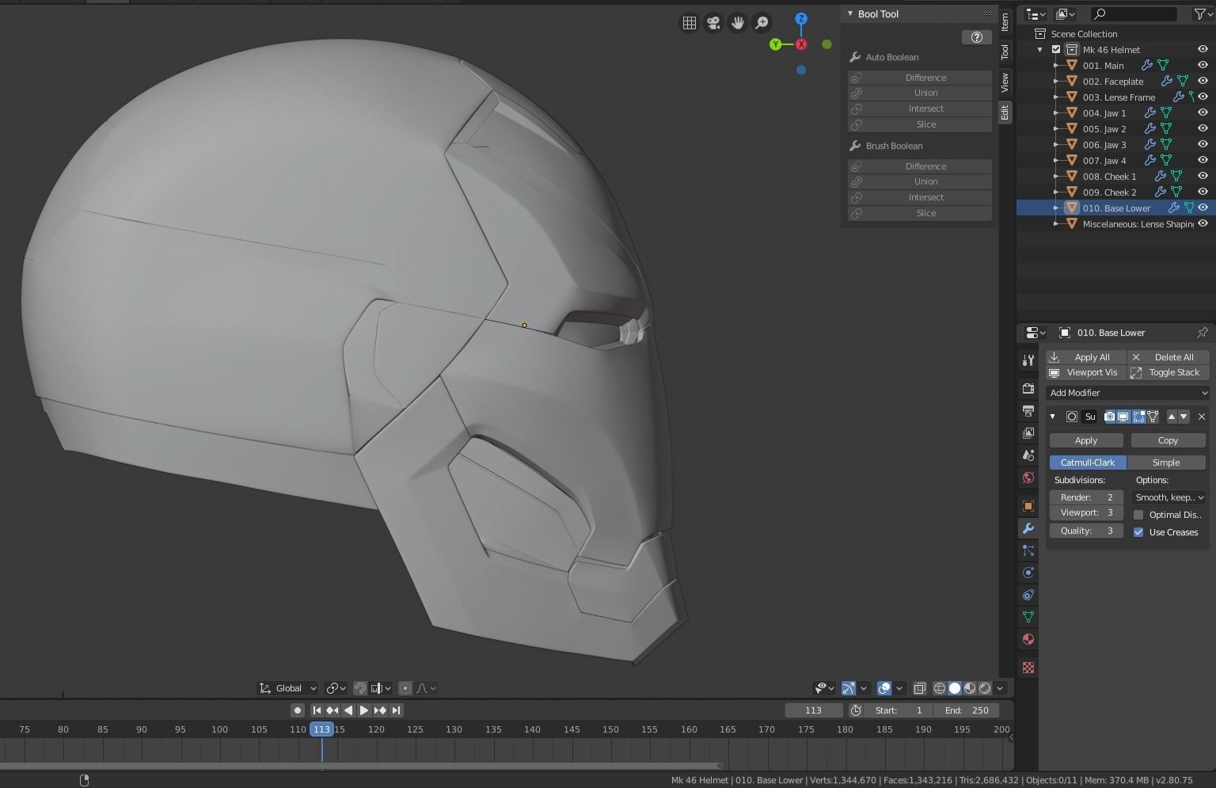Toggle modifier render visibility camera icon
Image resolution: width=1216 pixels, height=788 pixels.
(x=1110, y=417)
